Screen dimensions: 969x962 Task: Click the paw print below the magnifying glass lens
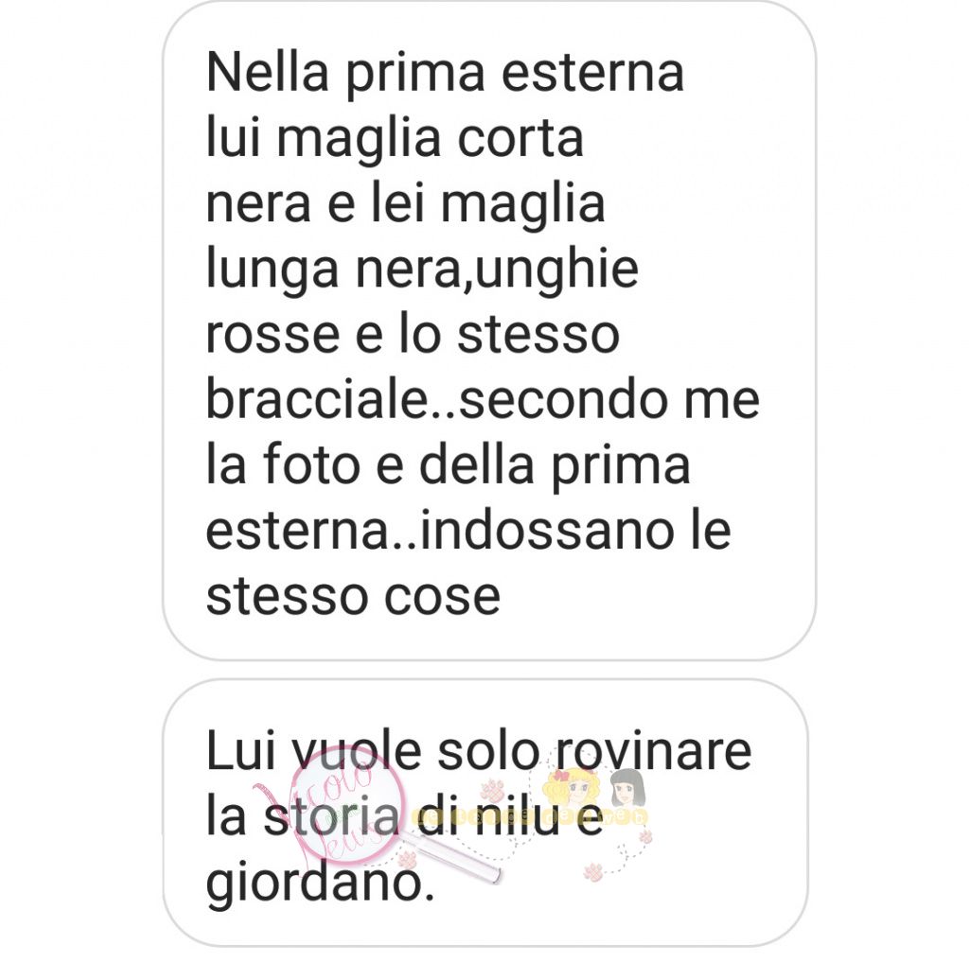[x=407, y=862]
